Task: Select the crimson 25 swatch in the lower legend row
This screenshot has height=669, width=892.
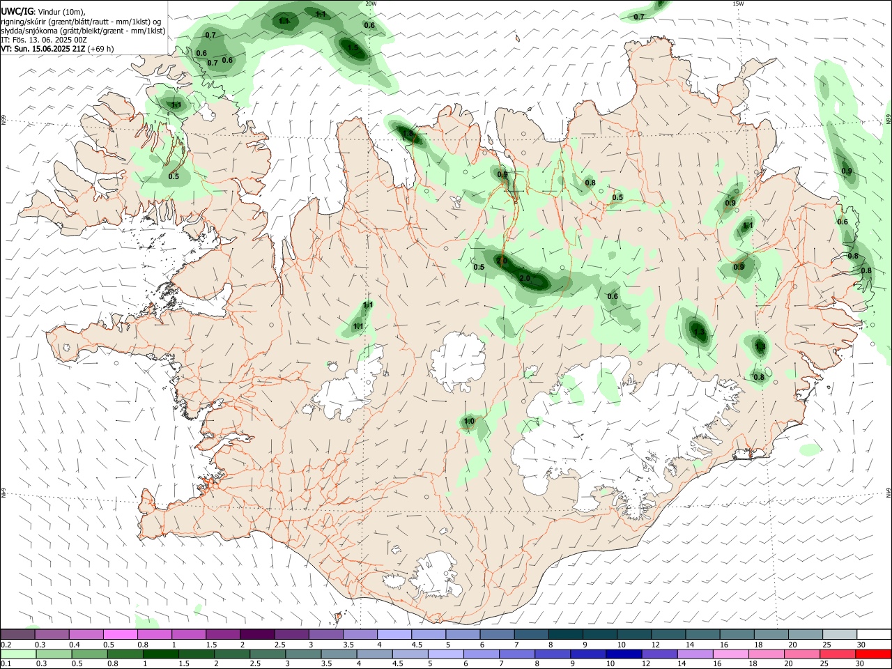Action: pos(838,654)
